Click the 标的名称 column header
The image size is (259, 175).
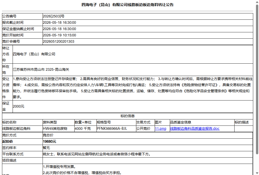click(x=22, y=122)
